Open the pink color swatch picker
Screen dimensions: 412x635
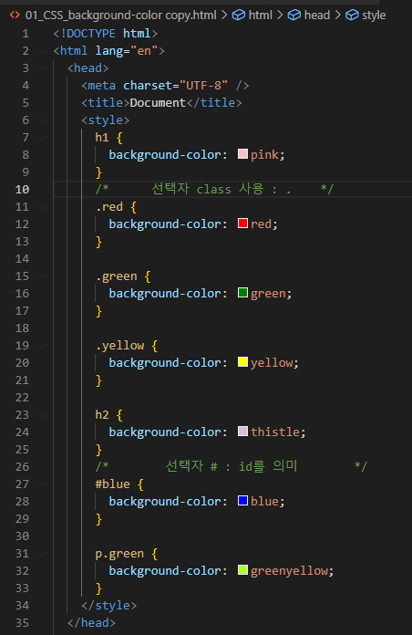tap(242, 154)
